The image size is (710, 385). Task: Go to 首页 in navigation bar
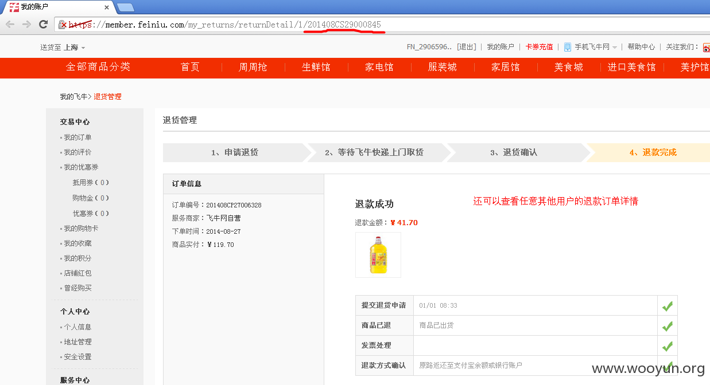tap(190, 67)
